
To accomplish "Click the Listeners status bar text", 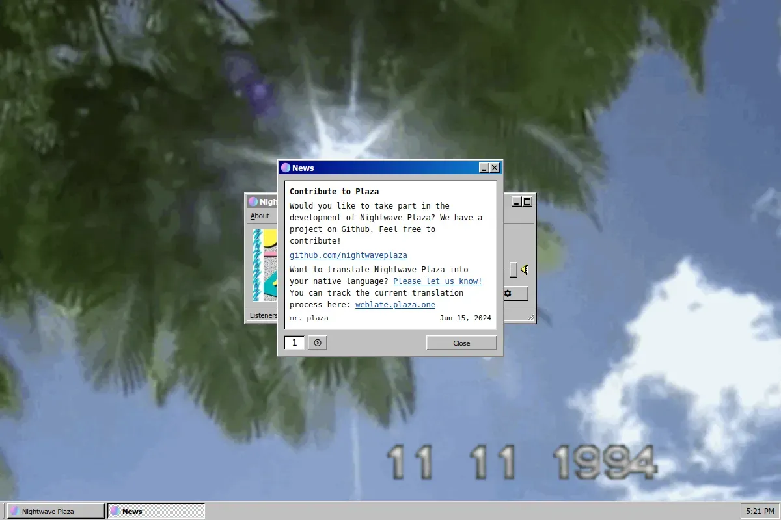I will pyautogui.click(x=263, y=315).
